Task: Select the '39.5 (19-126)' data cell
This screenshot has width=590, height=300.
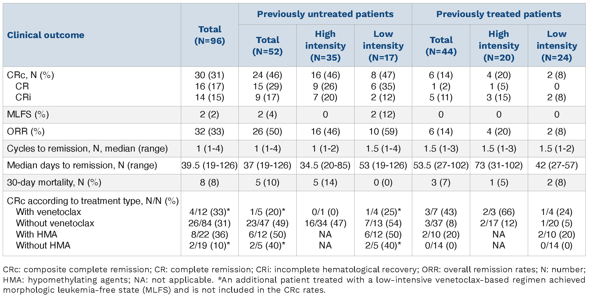Action: pyautogui.click(x=209, y=165)
